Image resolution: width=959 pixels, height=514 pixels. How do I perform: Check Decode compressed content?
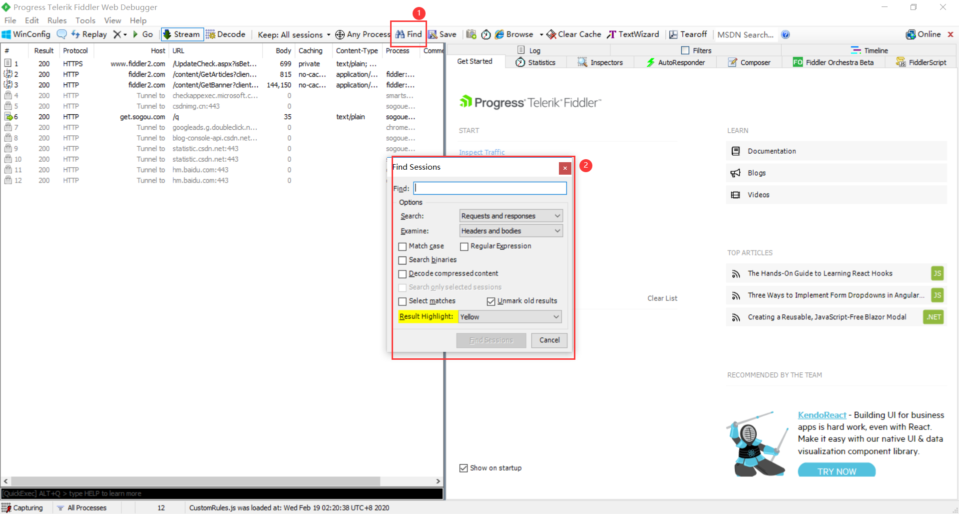click(403, 274)
